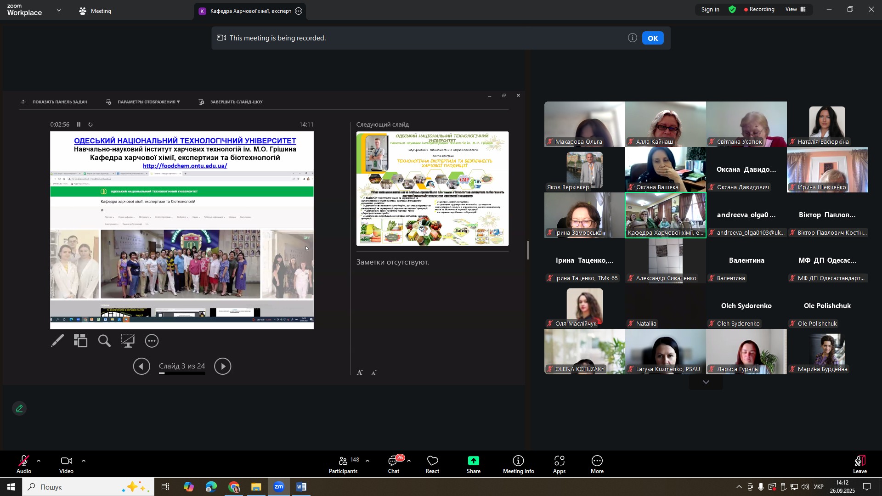882x496 pixels.
Task: Toggle camera with Video button
Action: (66, 462)
